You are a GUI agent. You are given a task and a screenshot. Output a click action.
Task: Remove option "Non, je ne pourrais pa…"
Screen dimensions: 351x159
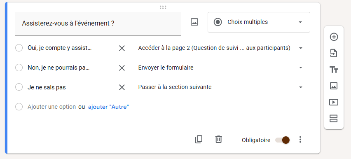tap(122, 68)
